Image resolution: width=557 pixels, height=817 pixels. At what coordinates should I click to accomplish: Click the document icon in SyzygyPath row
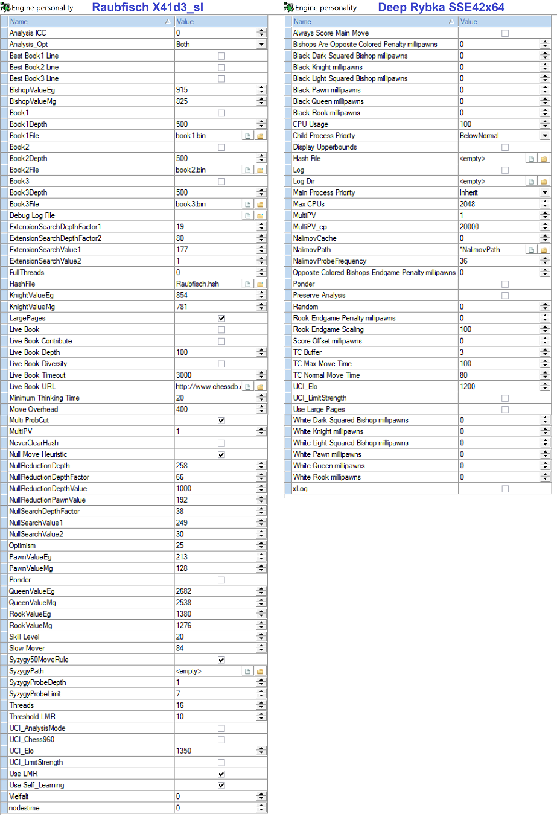(248, 671)
